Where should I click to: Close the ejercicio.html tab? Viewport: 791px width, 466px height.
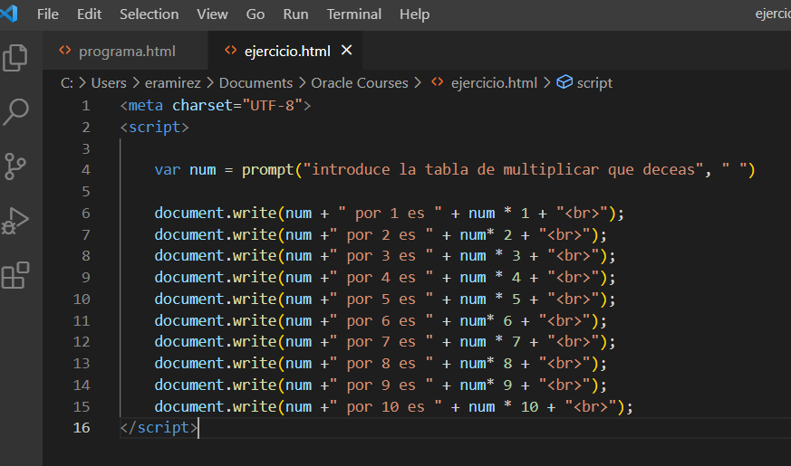click(x=346, y=51)
